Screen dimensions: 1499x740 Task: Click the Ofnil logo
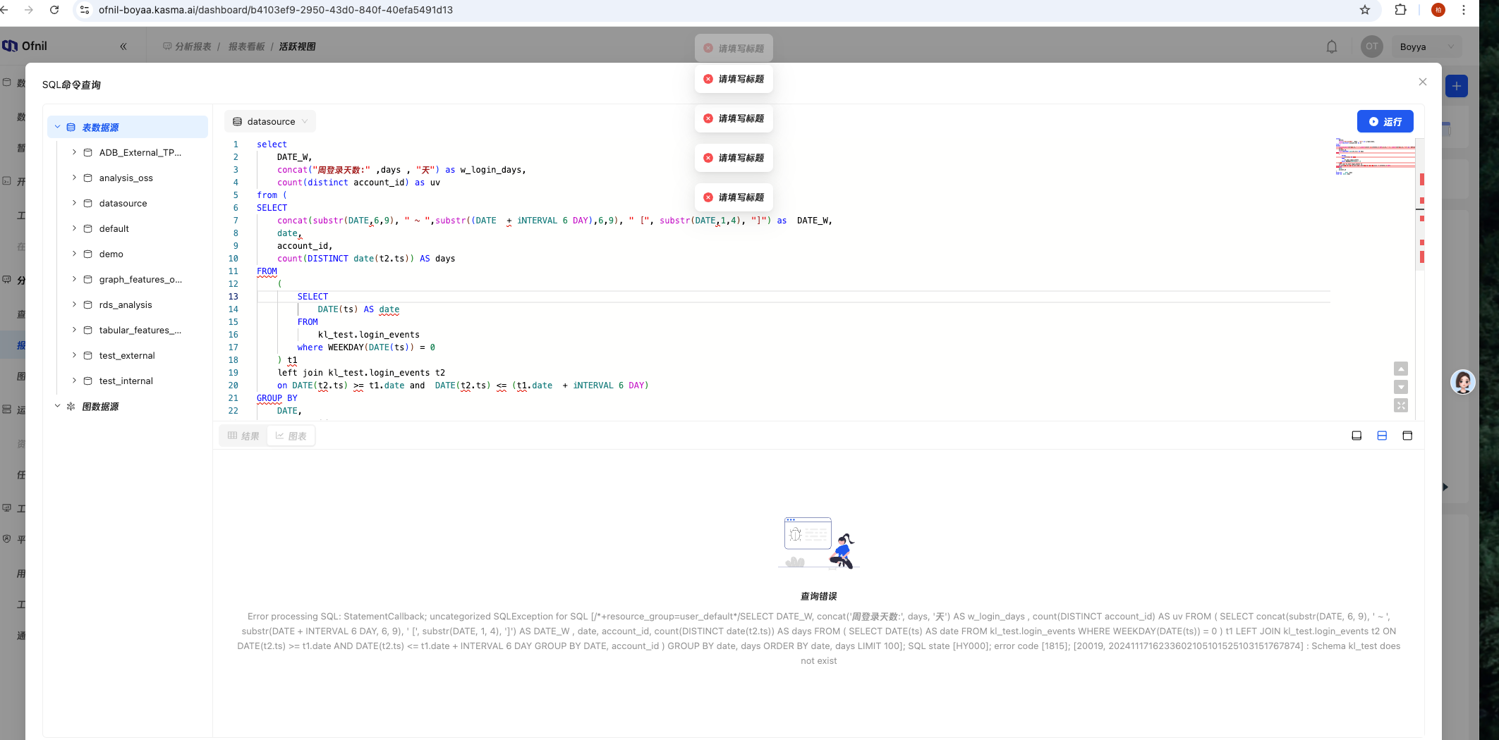pyautogui.click(x=25, y=46)
